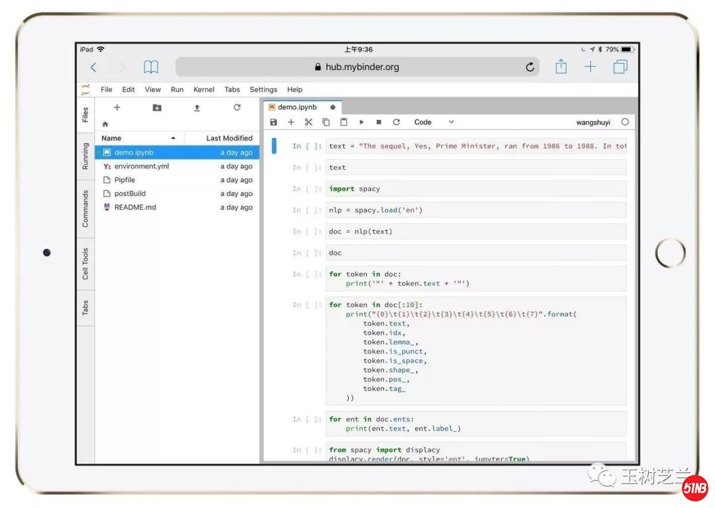
Task: Open environment.yml in file list
Action: click(142, 167)
